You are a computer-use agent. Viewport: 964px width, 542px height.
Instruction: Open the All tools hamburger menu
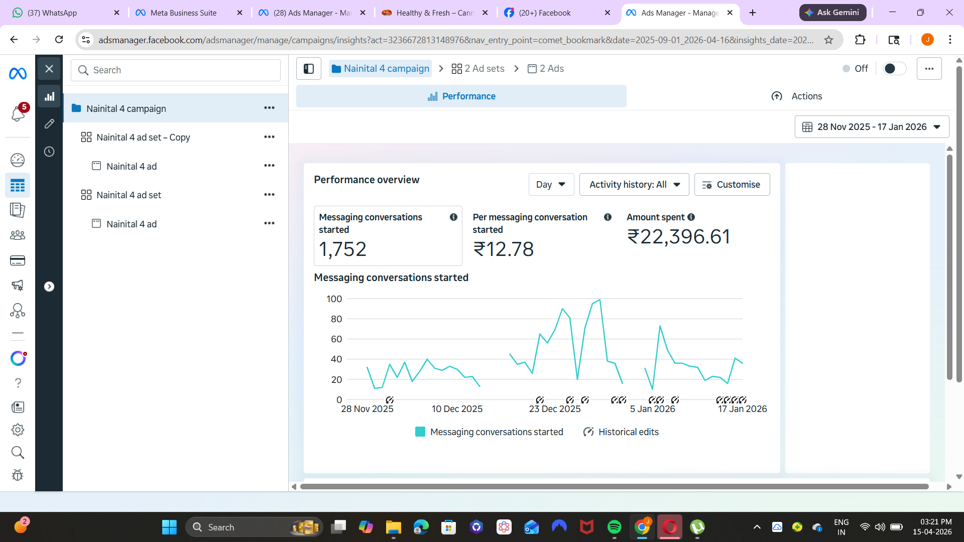18,333
